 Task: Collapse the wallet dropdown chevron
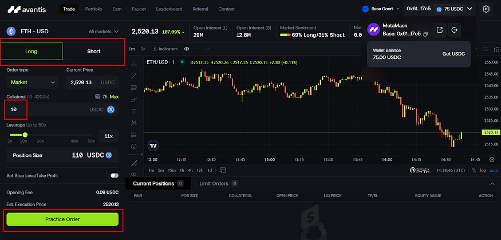(470, 9)
